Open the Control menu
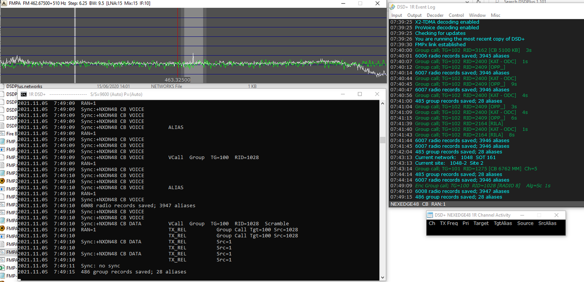Viewport: 584px width, 282px height. [x=456, y=15]
